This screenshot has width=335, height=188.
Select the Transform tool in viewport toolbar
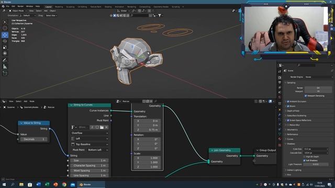coord(5,53)
